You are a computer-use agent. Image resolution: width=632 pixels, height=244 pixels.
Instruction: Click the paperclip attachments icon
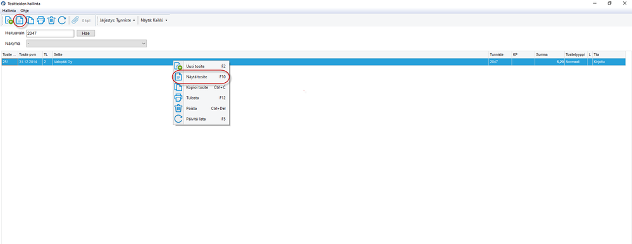75,20
